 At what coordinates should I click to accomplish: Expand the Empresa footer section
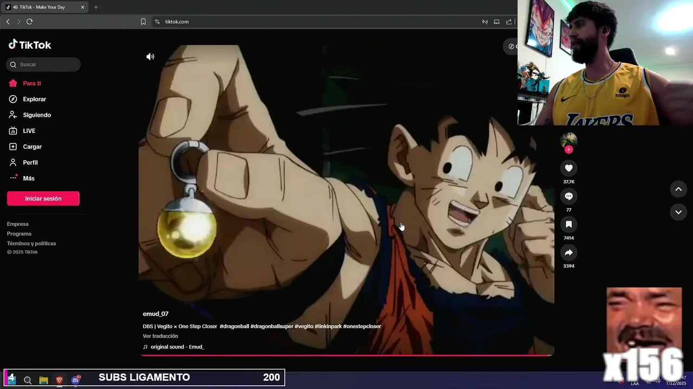pyautogui.click(x=18, y=224)
